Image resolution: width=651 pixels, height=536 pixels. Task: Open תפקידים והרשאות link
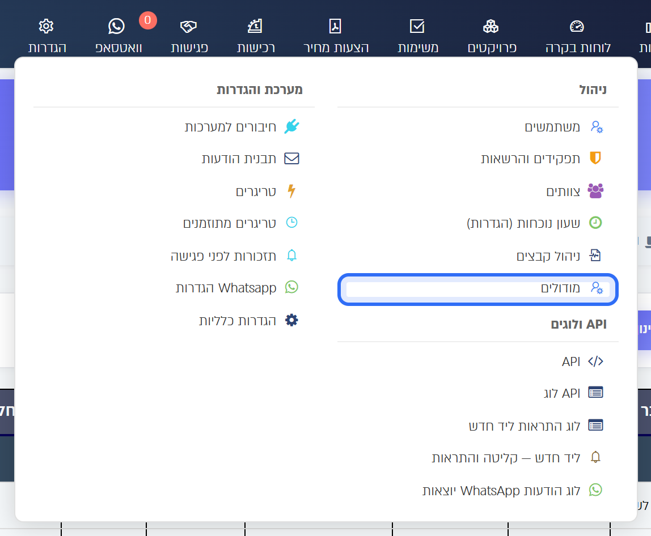pyautogui.click(x=531, y=159)
